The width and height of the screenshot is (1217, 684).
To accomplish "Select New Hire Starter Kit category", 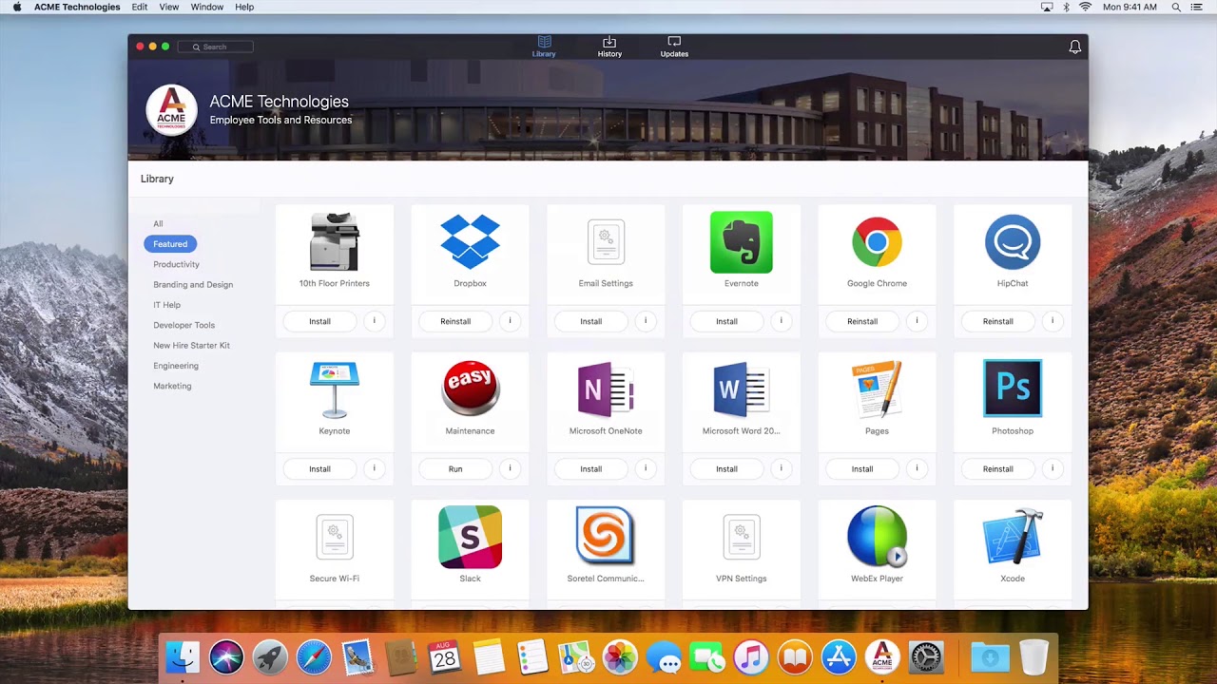I will click(x=191, y=346).
